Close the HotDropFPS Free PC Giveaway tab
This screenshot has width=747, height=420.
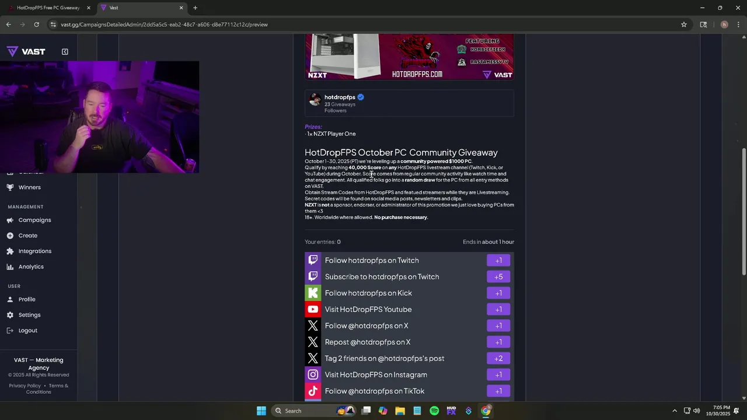tap(89, 8)
